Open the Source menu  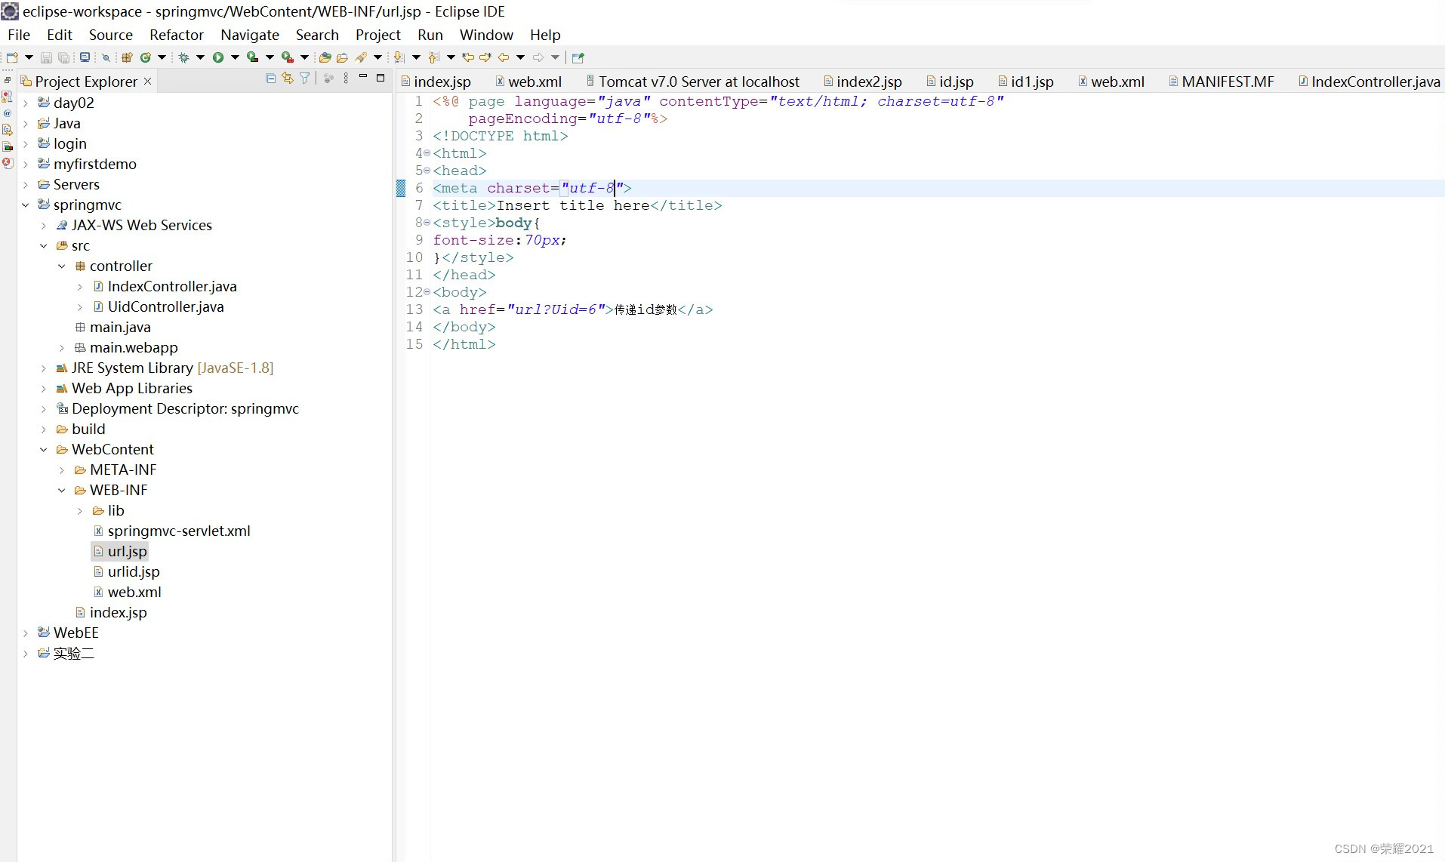(110, 35)
